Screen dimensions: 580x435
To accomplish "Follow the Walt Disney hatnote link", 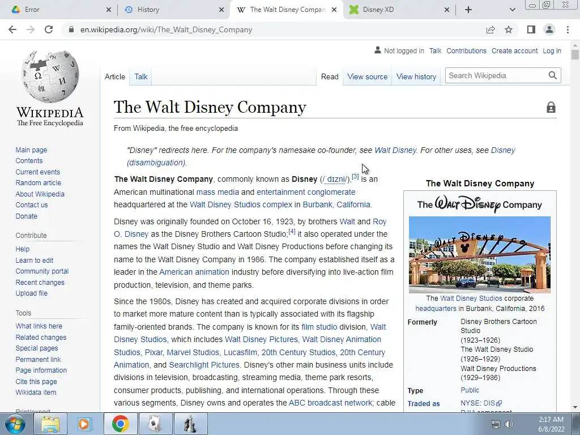I will point(395,150).
